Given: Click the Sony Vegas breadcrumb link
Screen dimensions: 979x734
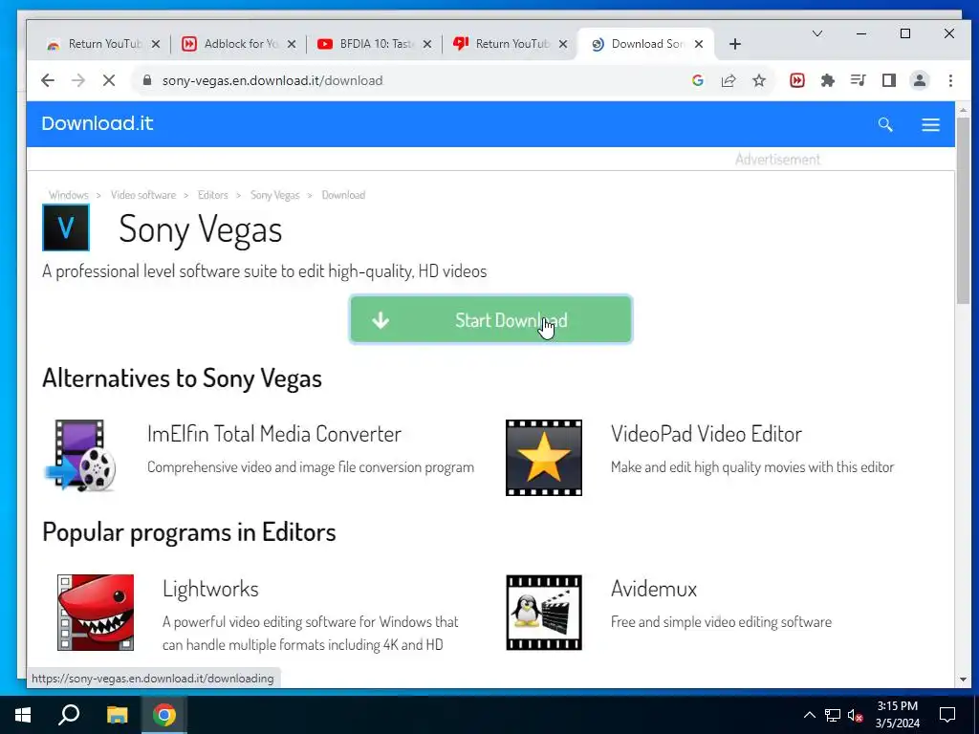Looking at the screenshot, I should tap(274, 195).
